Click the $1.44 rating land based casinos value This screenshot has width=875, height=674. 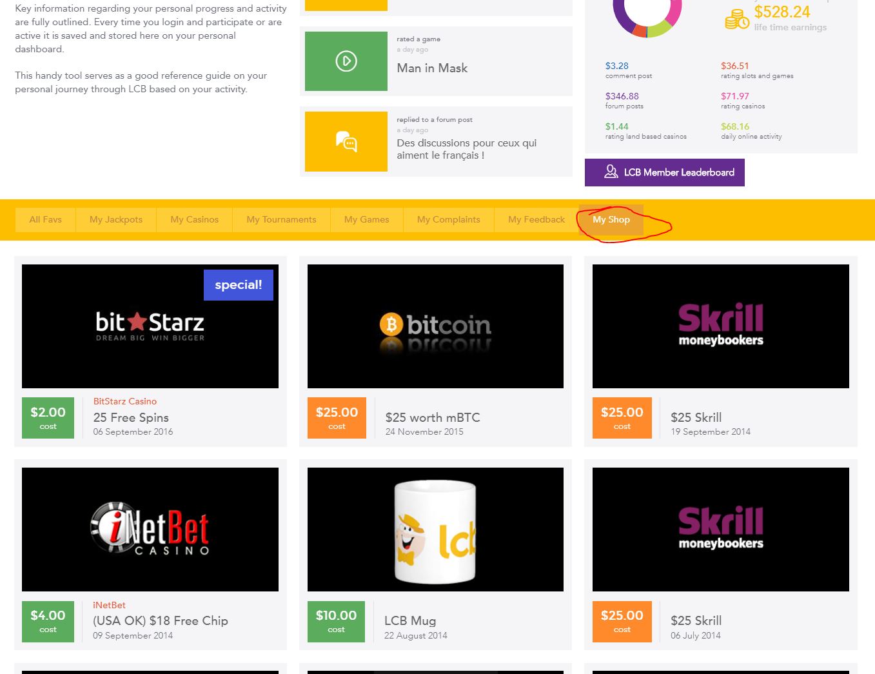click(616, 126)
